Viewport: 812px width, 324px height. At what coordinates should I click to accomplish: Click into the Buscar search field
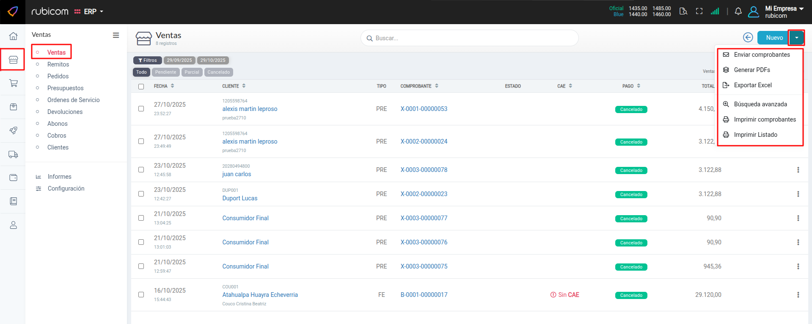(x=470, y=38)
